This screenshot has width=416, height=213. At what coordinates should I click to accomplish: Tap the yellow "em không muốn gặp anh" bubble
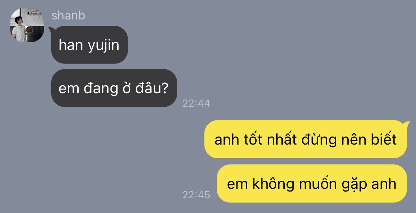pos(311,183)
